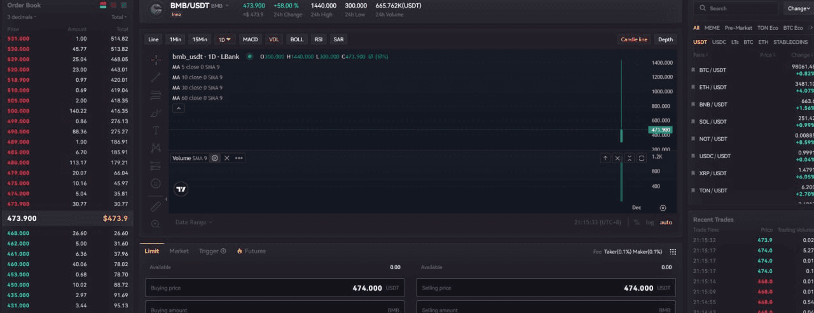
Task: Favorite the XRP / USDT pair
Action: pos(694,173)
